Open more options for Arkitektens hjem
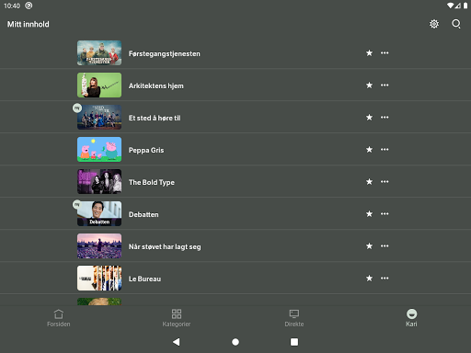 pyautogui.click(x=385, y=85)
